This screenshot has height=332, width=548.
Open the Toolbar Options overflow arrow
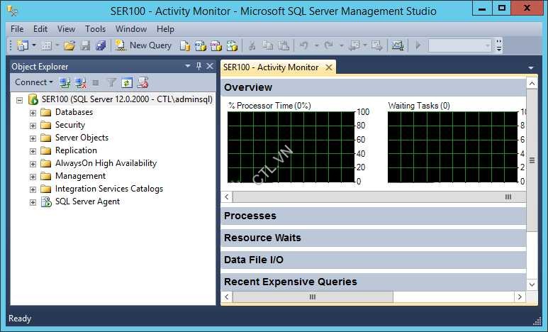tap(499, 45)
